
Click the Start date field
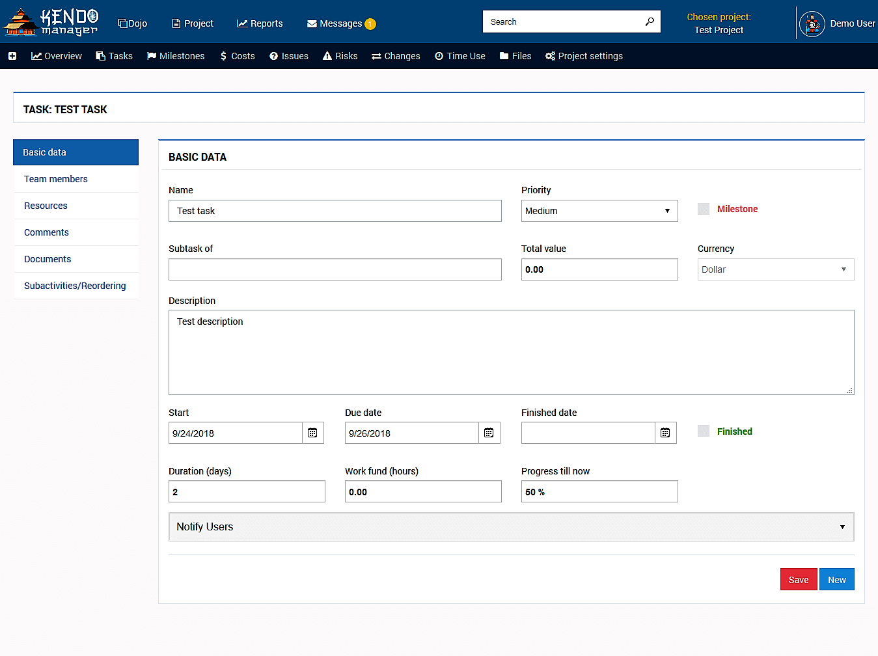tap(236, 433)
